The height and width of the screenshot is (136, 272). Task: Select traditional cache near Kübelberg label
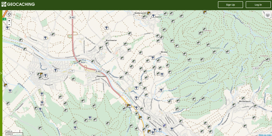[267, 59]
